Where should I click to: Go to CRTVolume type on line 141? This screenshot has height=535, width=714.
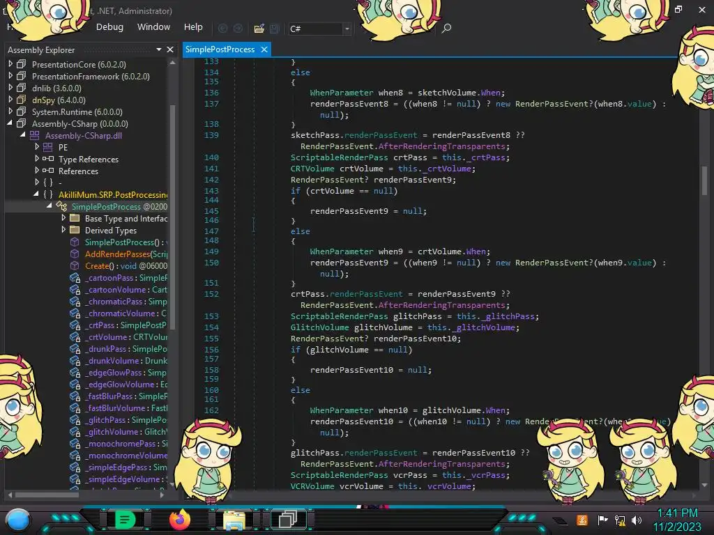pyautogui.click(x=312, y=169)
